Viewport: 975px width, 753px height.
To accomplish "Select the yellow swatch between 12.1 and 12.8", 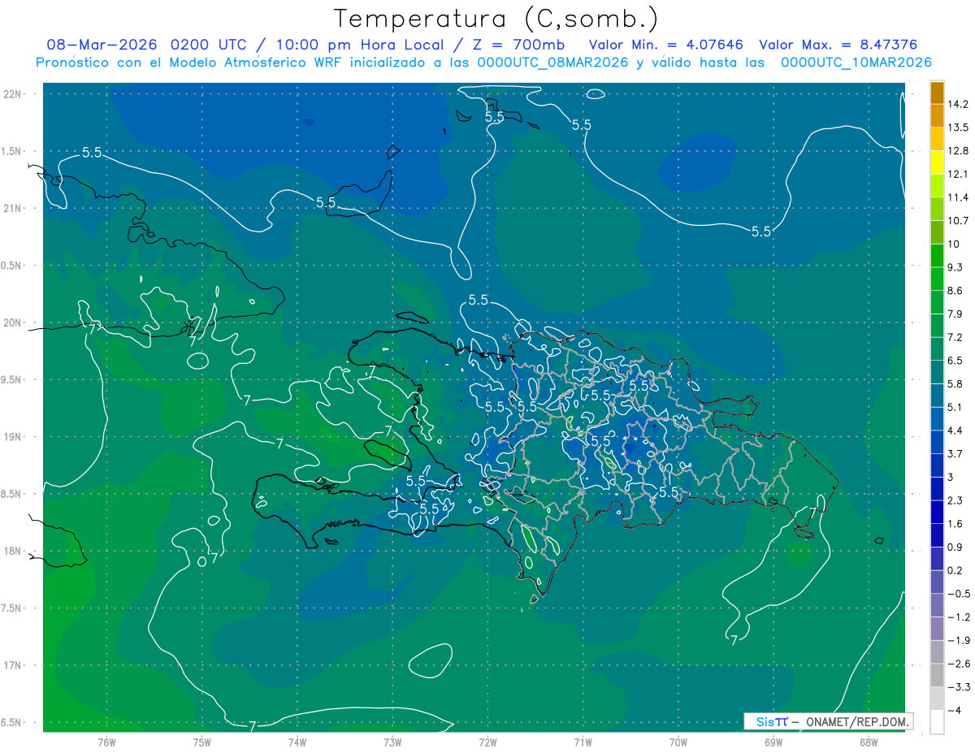I will click(x=937, y=162).
